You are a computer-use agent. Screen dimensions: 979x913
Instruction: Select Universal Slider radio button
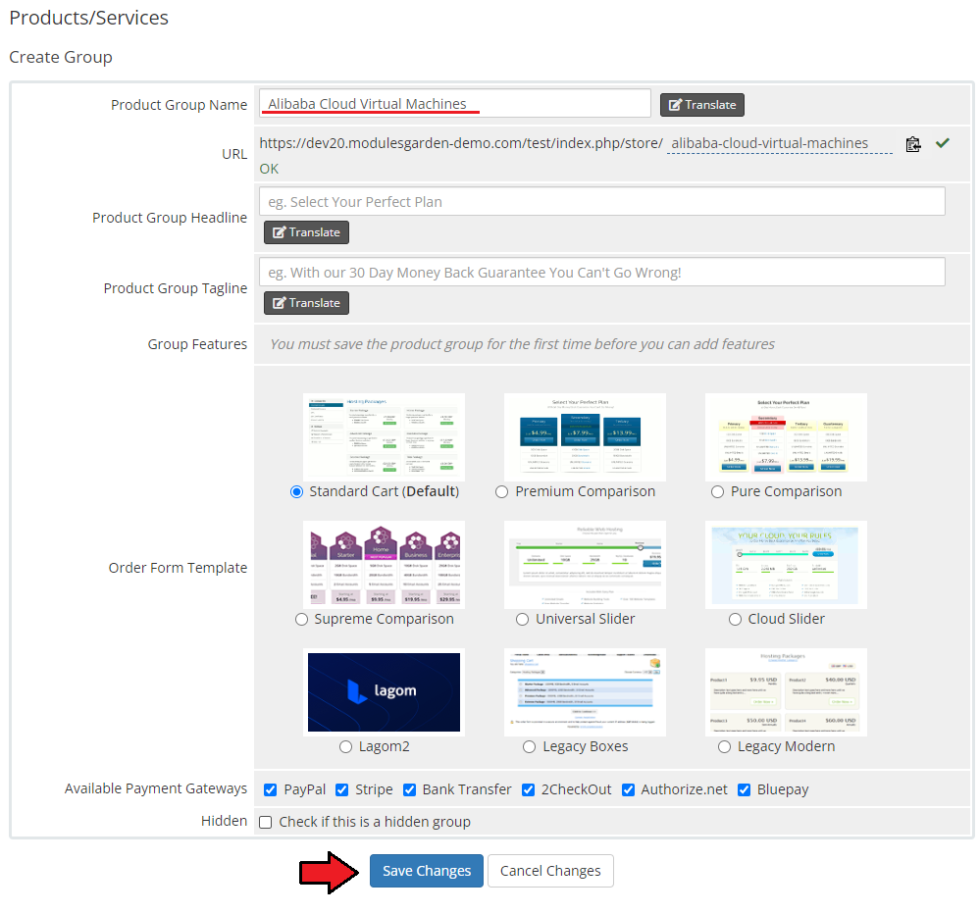point(522,619)
